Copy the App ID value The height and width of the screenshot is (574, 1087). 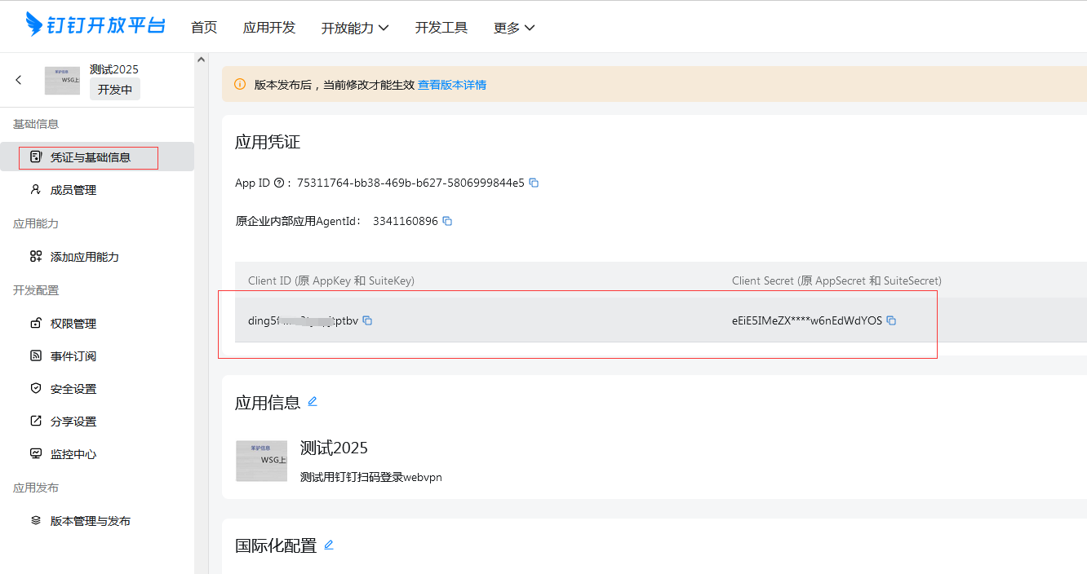(534, 183)
